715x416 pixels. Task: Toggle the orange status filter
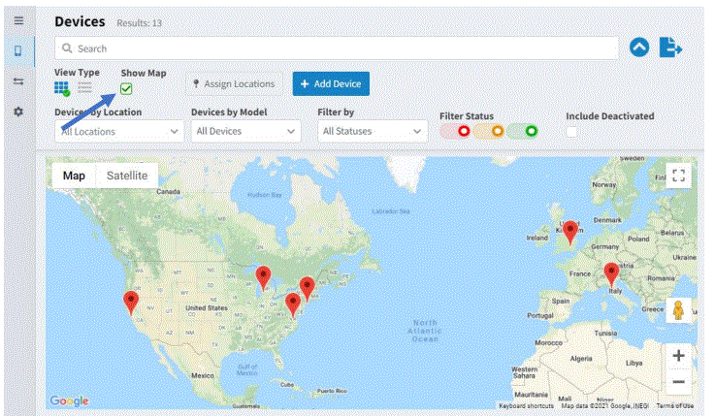(x=489, y=131)
